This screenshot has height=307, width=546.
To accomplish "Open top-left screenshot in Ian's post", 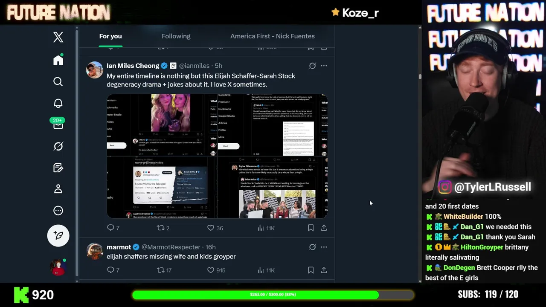I will coord(162,125).
